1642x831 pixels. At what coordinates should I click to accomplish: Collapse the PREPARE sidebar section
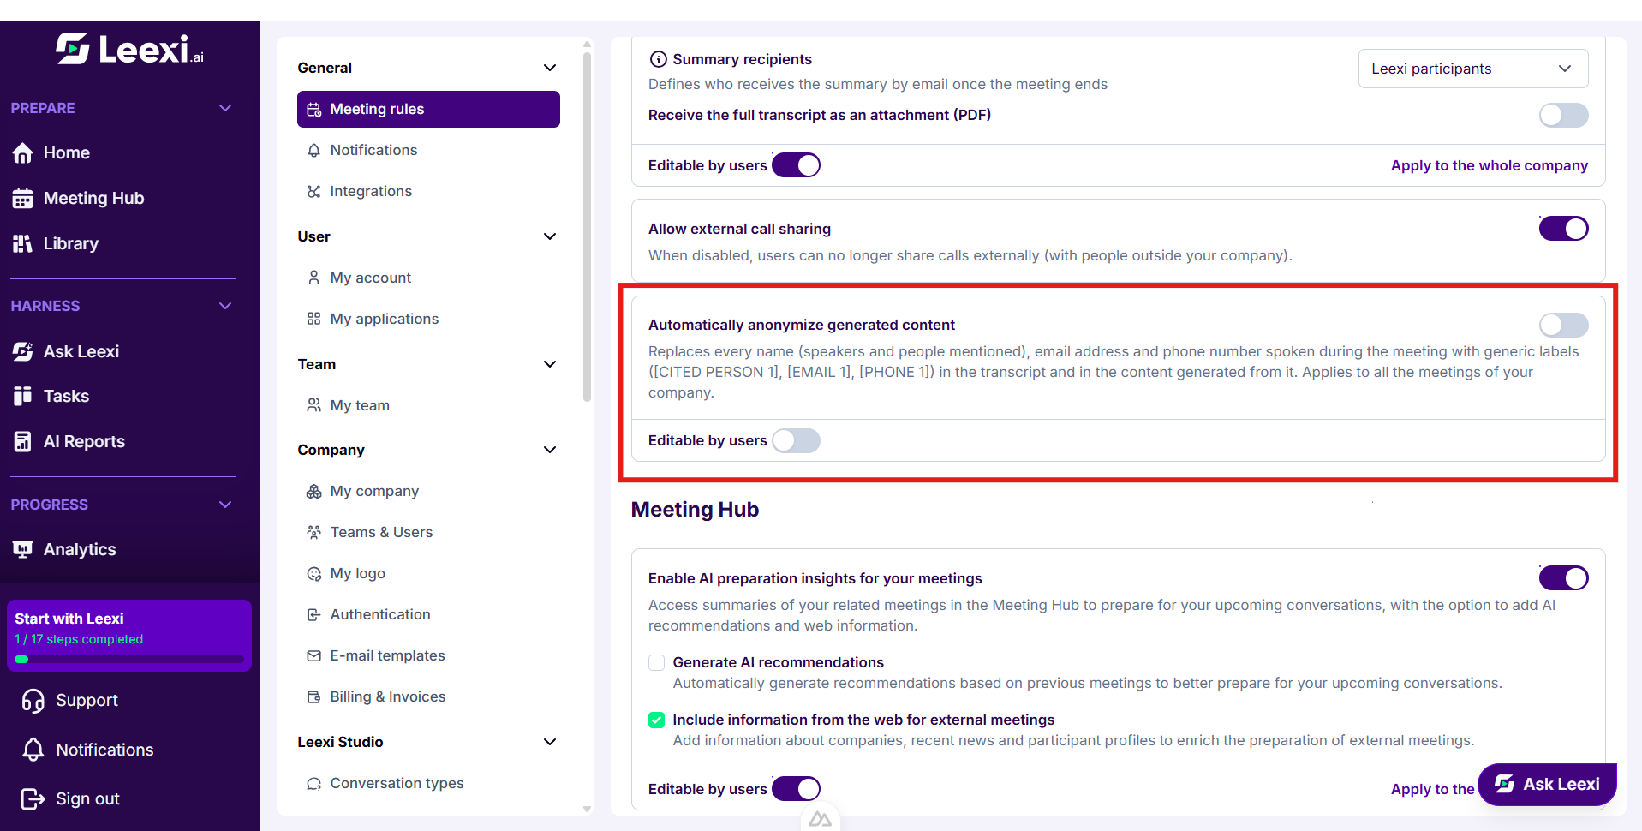coord(225,108)
